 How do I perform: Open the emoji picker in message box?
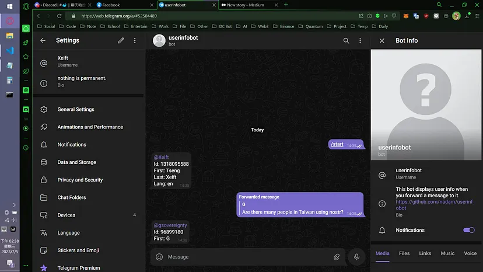pos(159,257)
